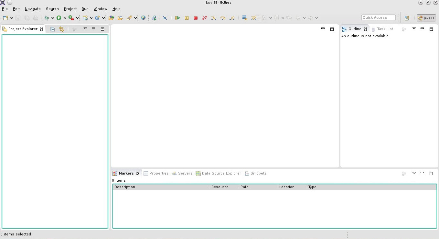The image size is (439, 239).
Task: Close the Project Explorer tab
Action: [x=41, y=29]
